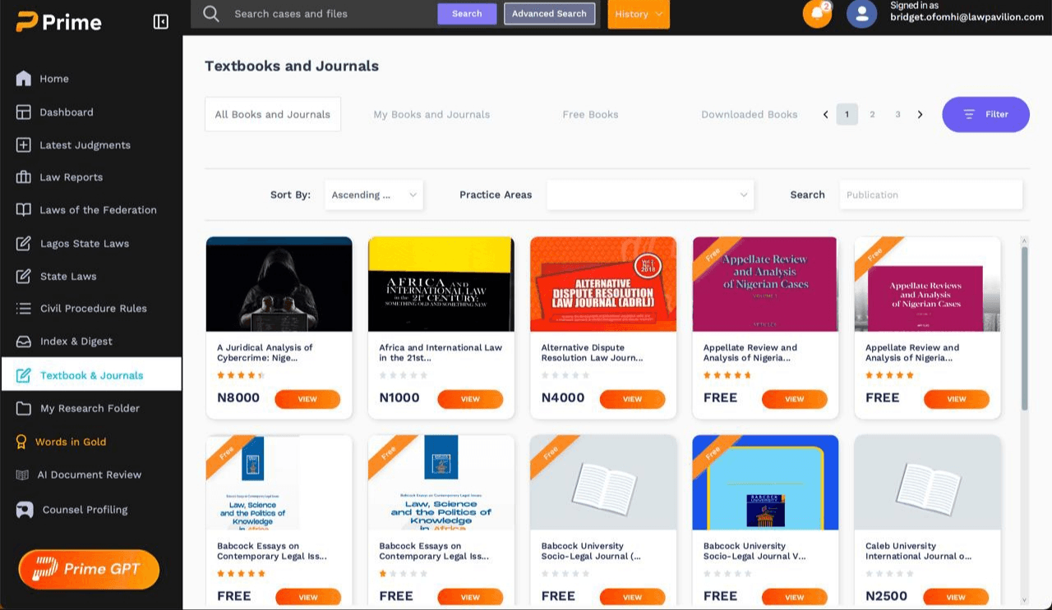Select the Law Reports sidebar icon

click(24, 177)
